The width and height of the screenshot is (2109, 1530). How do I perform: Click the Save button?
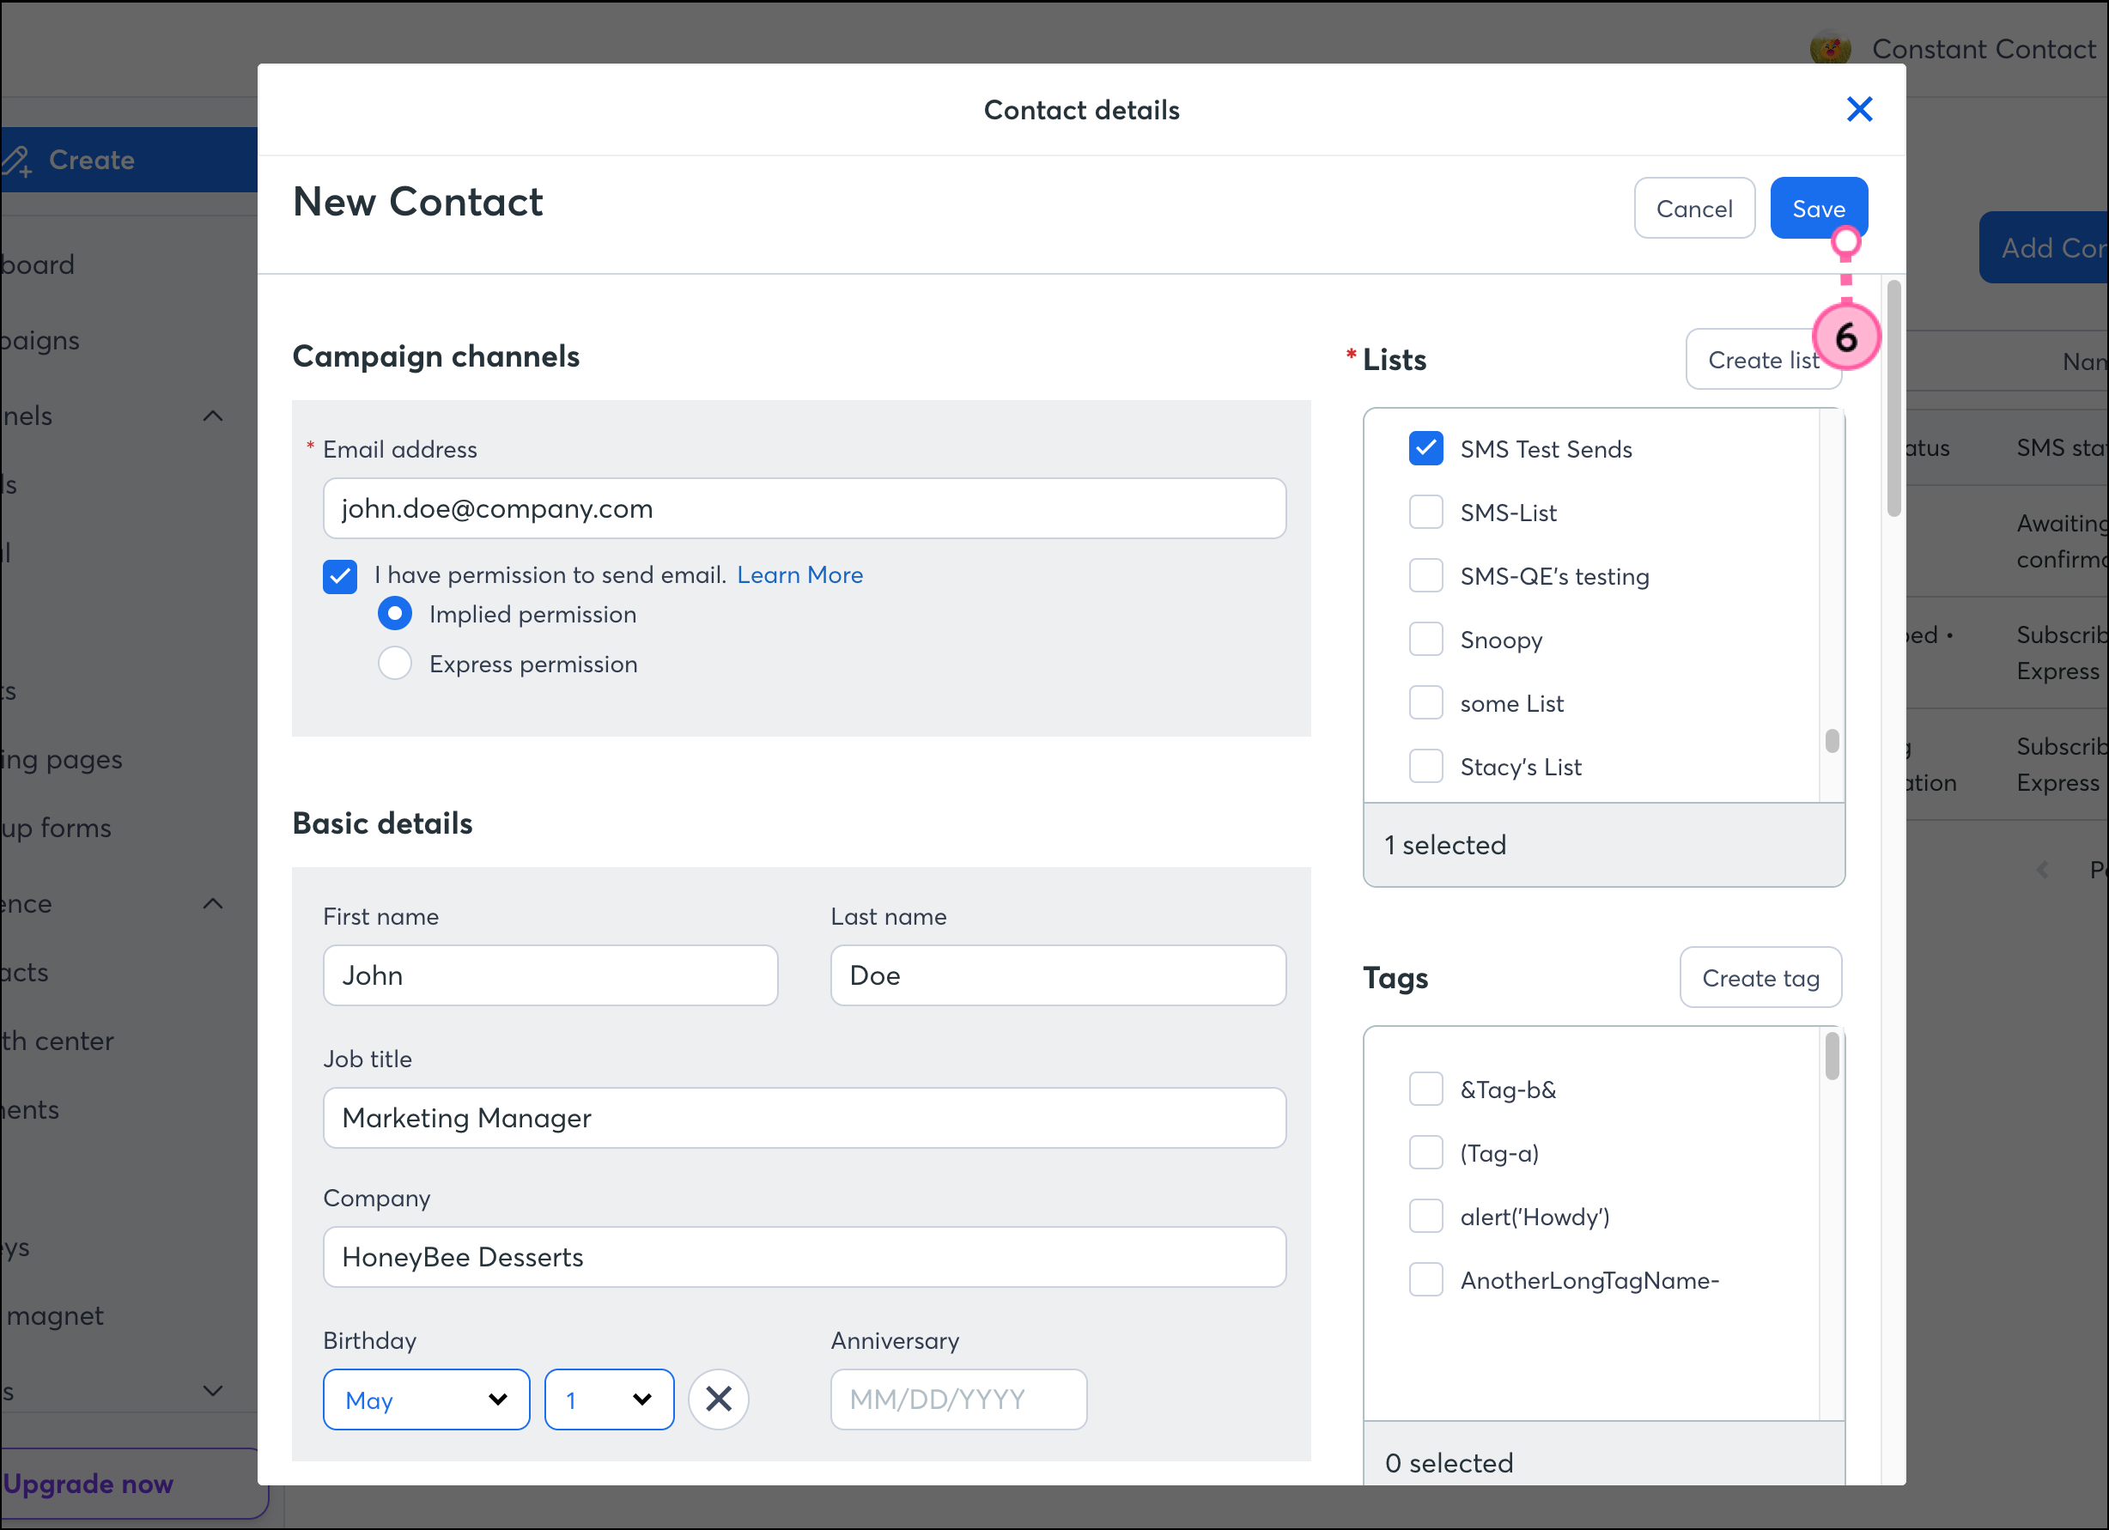1818,209
